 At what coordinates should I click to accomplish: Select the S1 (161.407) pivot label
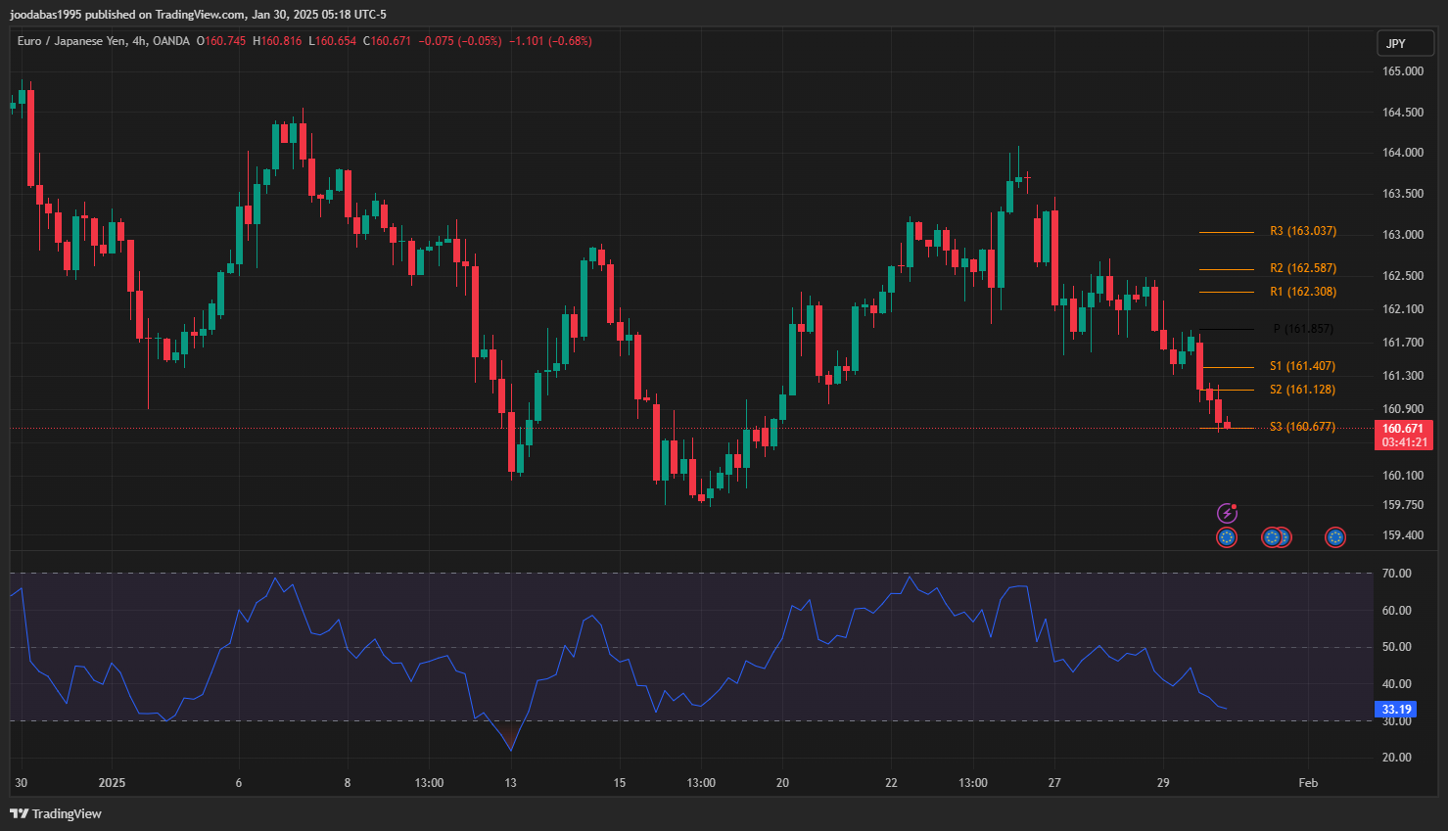click(x=1303, y=366)
